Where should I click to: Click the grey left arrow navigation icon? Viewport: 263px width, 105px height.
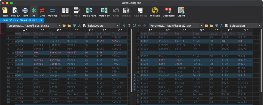pos(139,25)
